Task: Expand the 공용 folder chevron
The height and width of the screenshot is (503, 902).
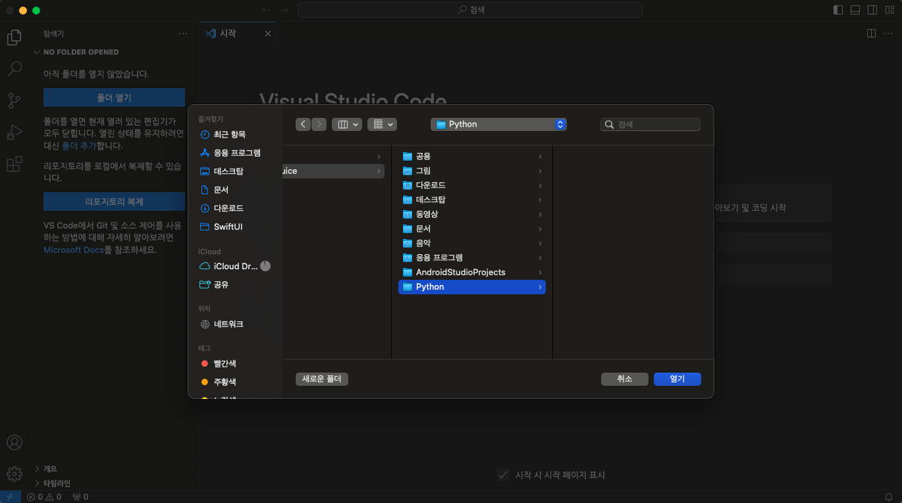Action: 540,156
